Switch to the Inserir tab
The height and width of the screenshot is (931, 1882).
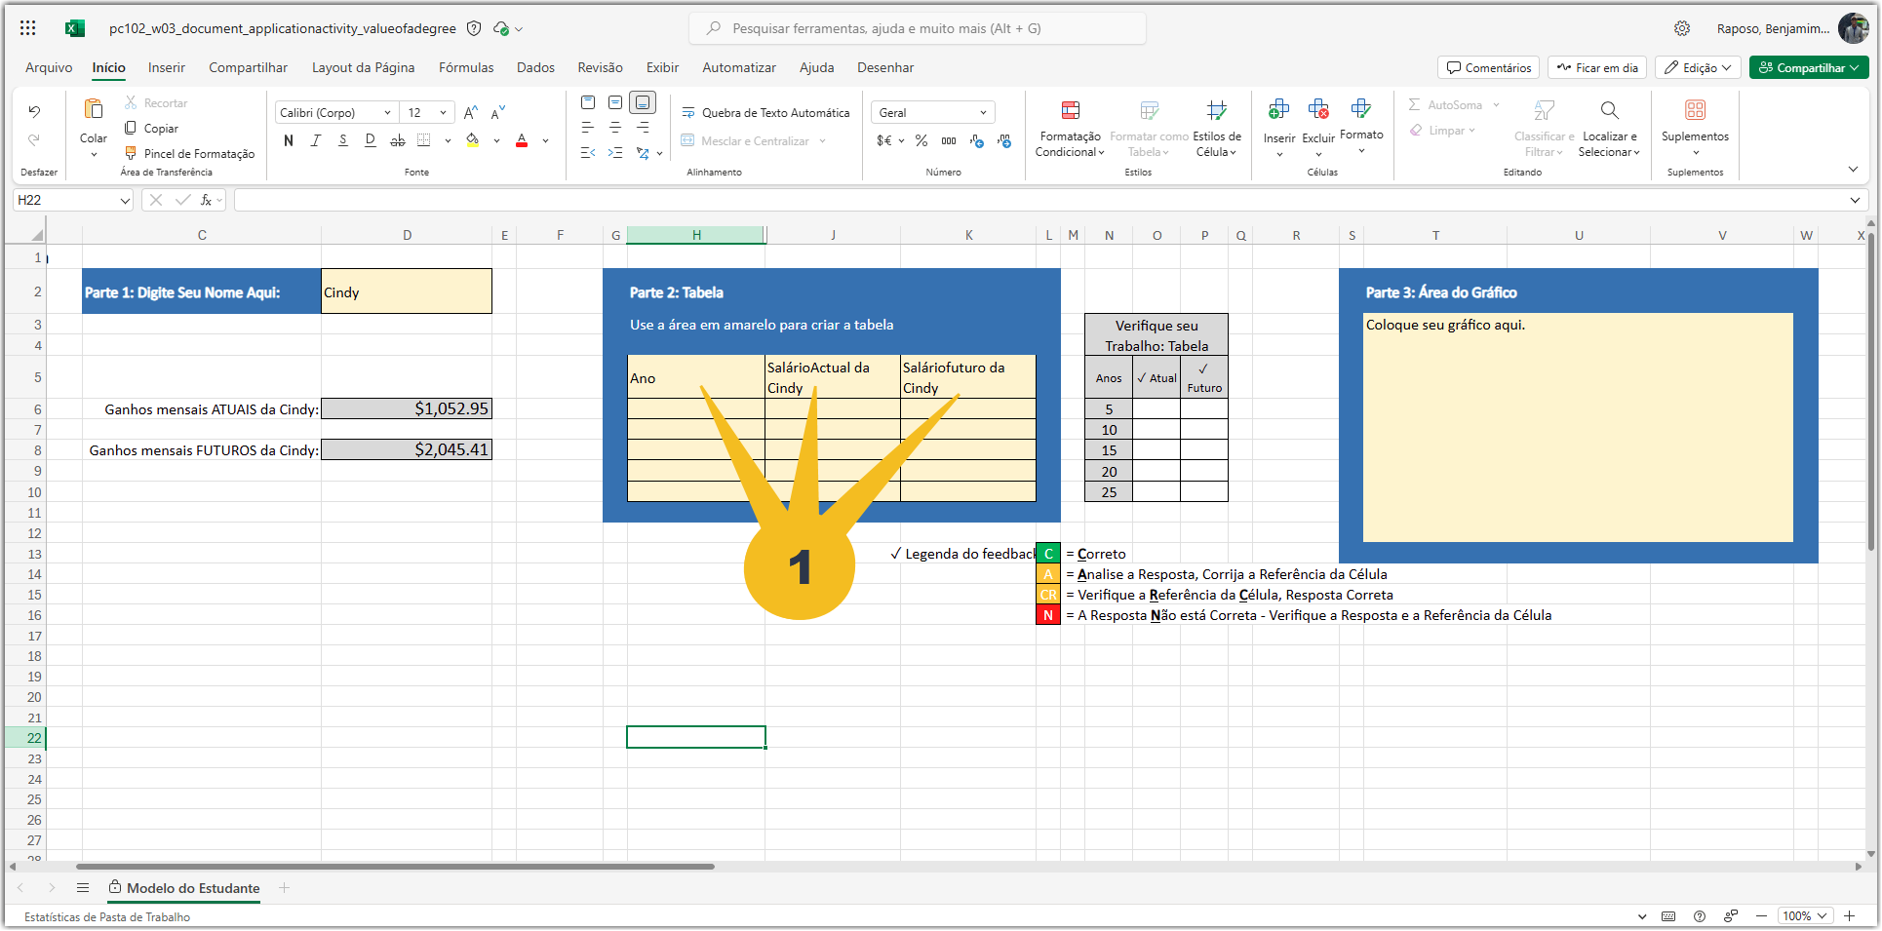tap(167, 67)
